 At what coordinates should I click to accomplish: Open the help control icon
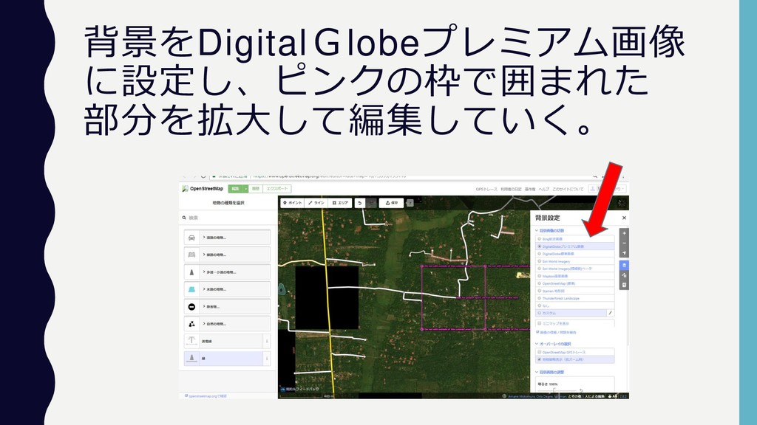pyautogui.click(x=624, y=285)
